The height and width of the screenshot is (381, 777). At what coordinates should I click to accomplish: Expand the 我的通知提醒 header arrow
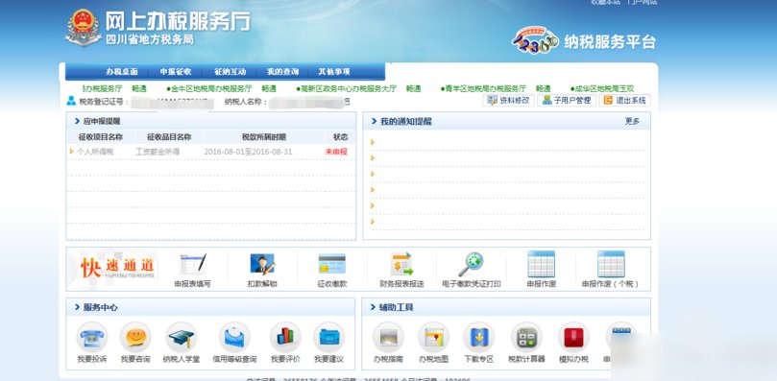tap(375, 121)
